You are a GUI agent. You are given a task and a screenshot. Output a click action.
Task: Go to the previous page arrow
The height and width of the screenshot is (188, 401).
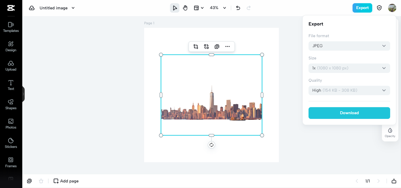[357, 181]
